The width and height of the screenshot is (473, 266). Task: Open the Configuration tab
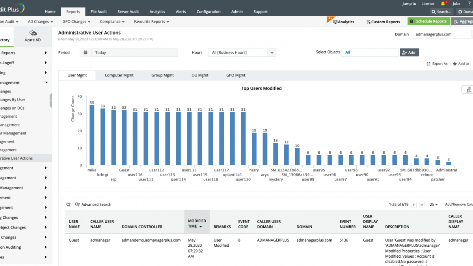209,12
